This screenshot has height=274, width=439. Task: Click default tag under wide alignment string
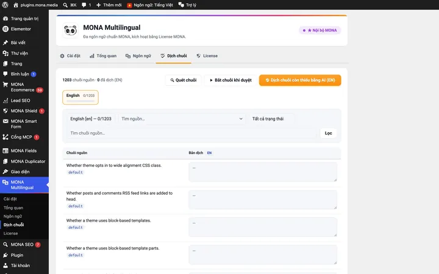point(76,172)
